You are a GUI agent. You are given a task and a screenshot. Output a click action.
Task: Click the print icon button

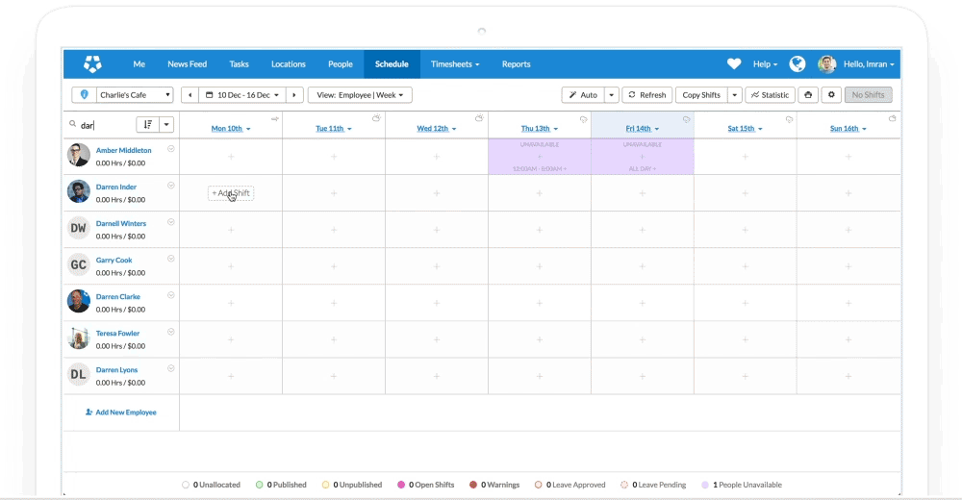tap(808, 95)
